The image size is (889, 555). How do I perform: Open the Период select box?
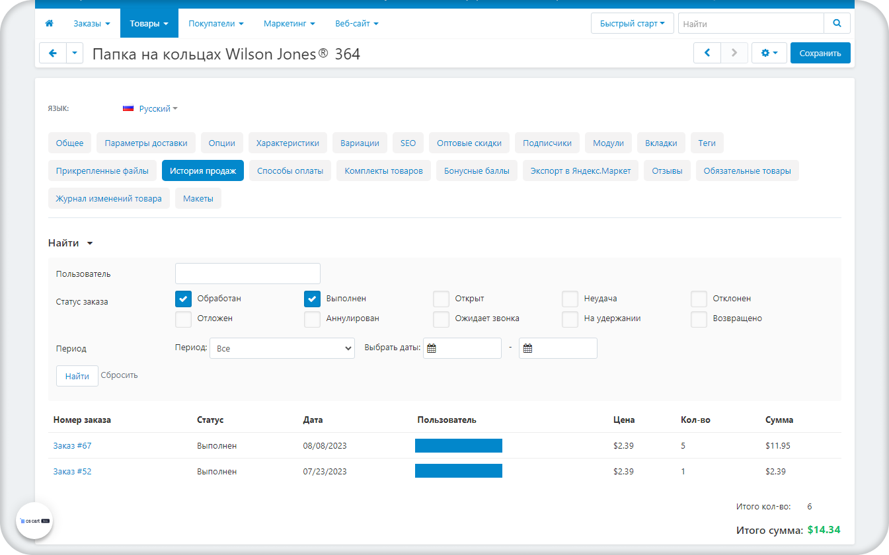(x=282, y=348)
